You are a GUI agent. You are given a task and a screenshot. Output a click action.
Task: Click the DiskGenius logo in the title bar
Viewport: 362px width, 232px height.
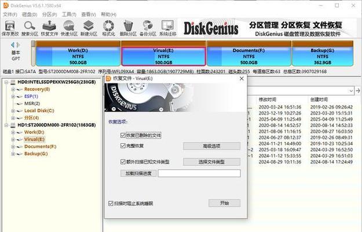coord(6,5)
